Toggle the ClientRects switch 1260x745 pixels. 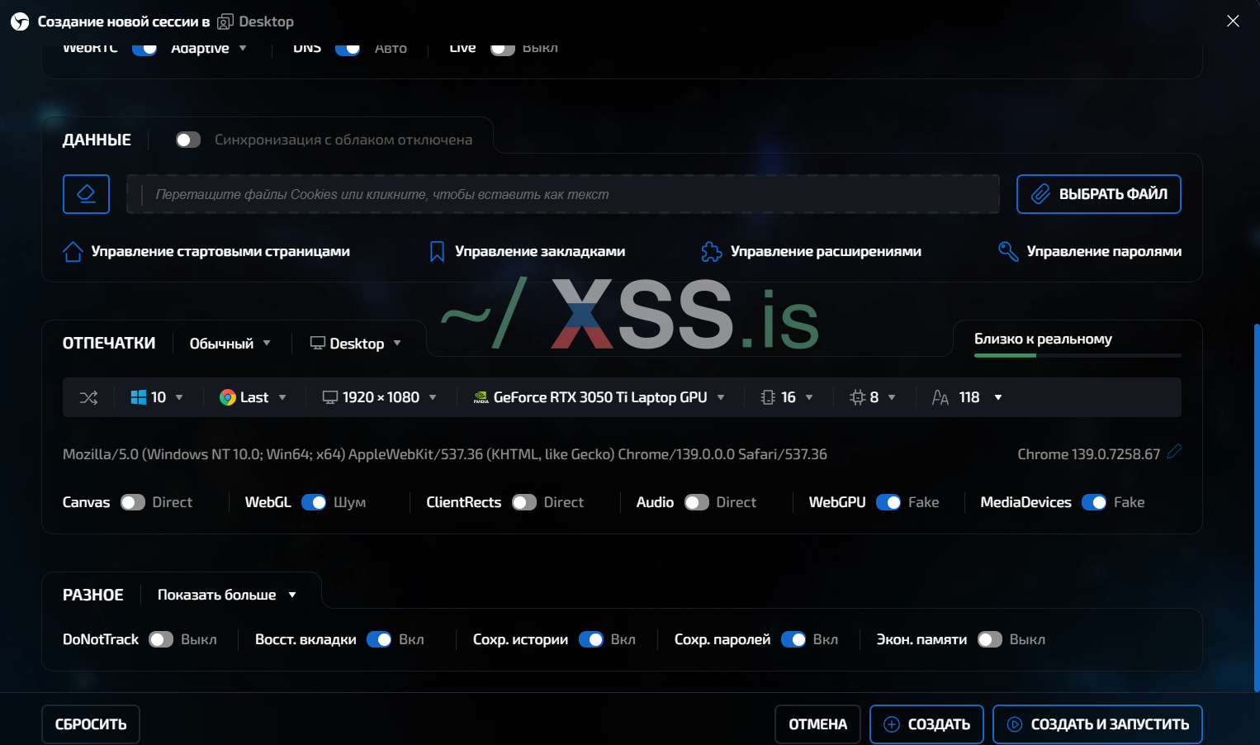click(x=524, y=502)
